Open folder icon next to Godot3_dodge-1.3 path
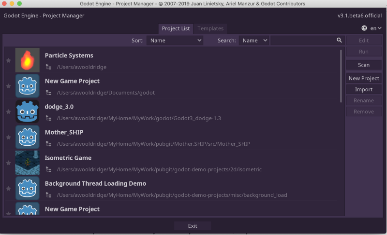The height and width of the screenshot is (235, 387). coord(49,118)
